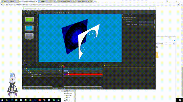
Task: Collapse the top scene row in timeline
Action: coord(25,69)
